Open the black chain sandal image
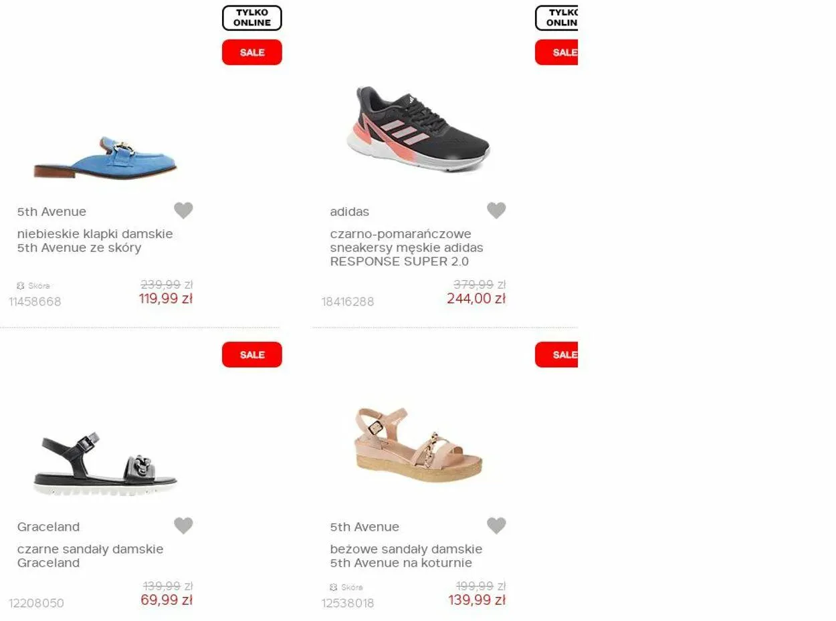 [x=105, y=463]
